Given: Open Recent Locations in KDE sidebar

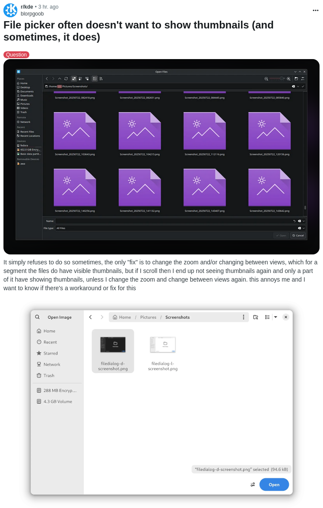Looking at the screenshot, I should [28, 136].
